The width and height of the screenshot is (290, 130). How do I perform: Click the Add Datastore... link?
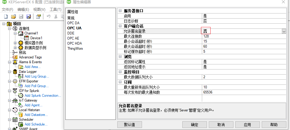[36, 115]
